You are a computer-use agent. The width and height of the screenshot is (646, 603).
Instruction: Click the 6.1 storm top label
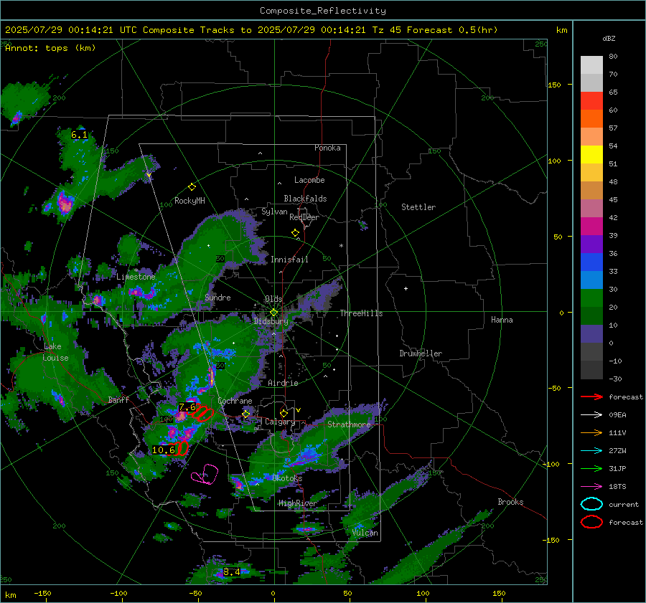(x=79, y=135)
